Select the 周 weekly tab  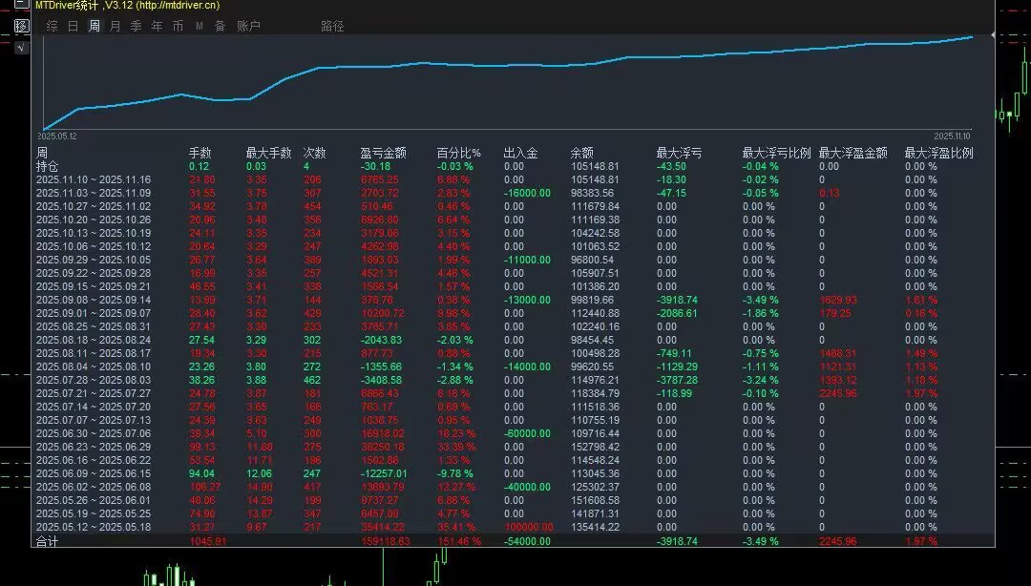(94, 27)
